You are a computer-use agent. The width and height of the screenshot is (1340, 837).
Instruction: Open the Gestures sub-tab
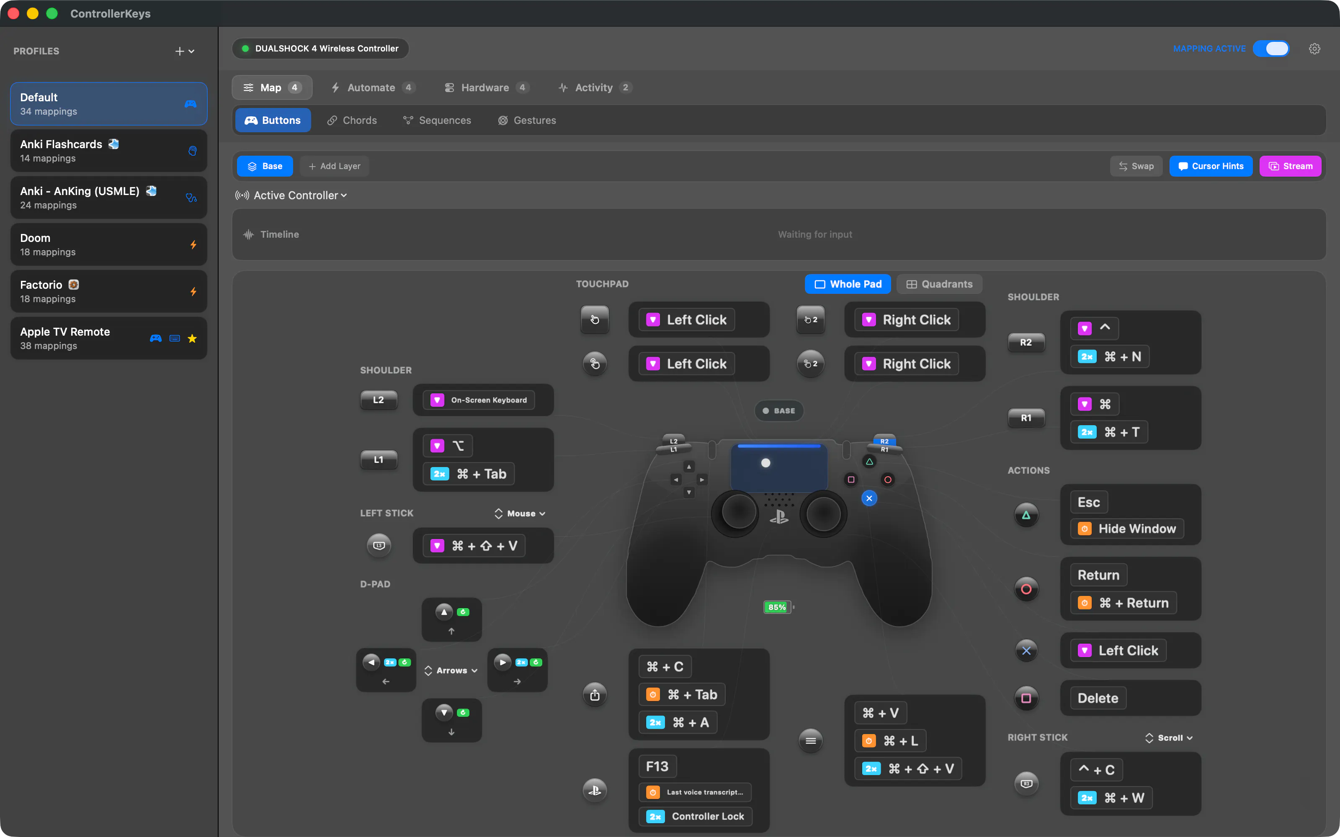coord(527,120)
